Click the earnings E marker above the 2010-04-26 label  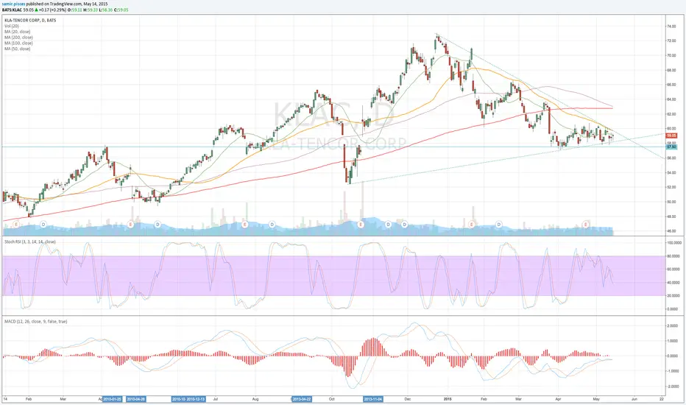130,224
